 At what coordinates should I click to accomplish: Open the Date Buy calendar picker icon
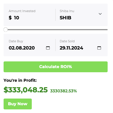pos(48,48)
